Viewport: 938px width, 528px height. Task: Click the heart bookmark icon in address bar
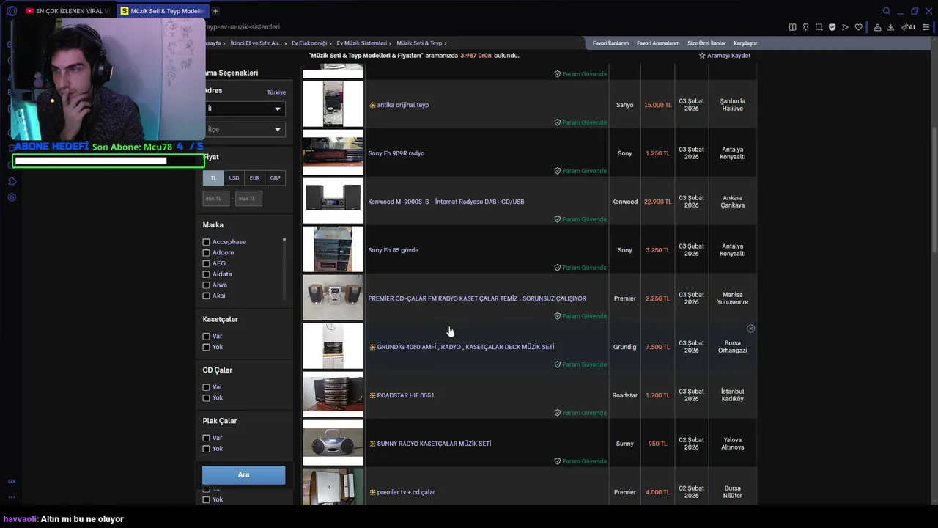point(858,27)
